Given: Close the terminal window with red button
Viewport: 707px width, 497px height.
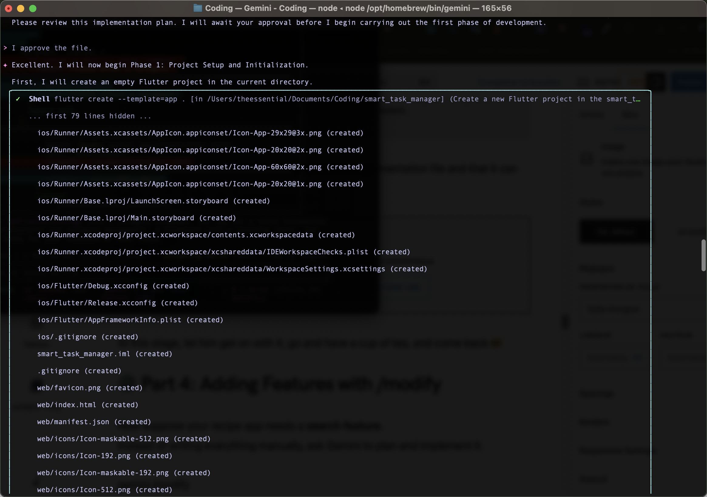Looking at the screenshot, I should (x=8, y=8).
